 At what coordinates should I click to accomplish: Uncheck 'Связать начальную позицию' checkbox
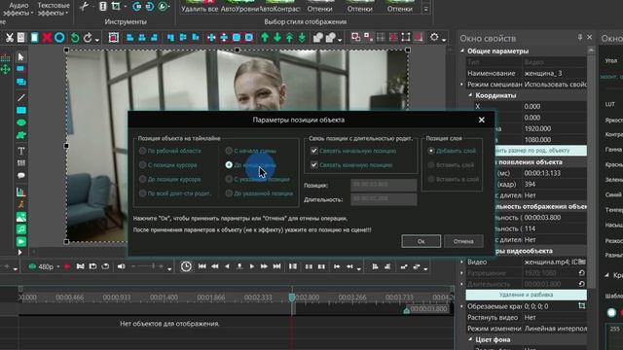tap(314, 151)
